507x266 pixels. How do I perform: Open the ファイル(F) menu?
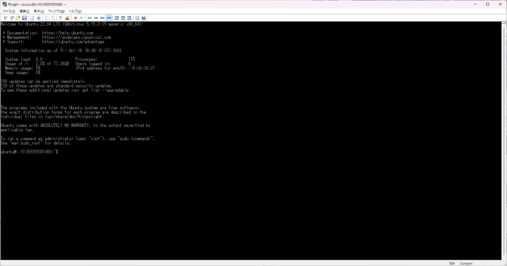tap(9, 11)
